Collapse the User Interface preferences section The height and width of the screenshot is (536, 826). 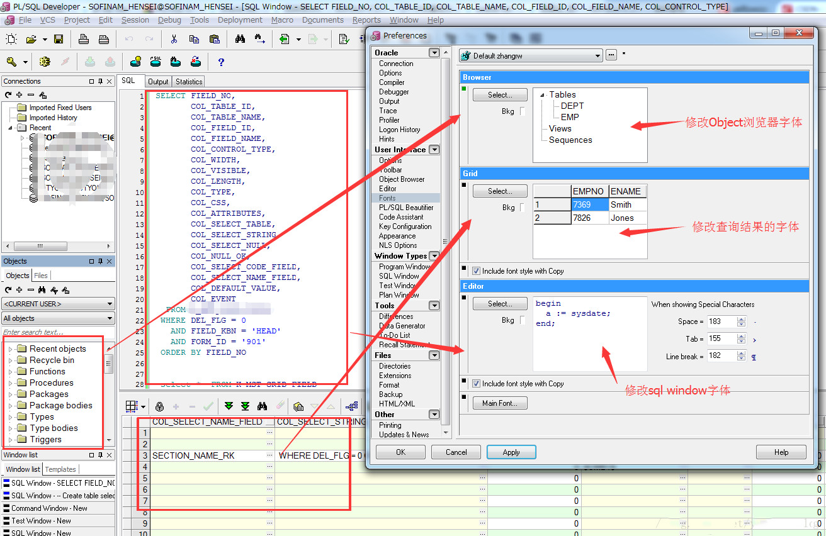(x=434, y=150)
